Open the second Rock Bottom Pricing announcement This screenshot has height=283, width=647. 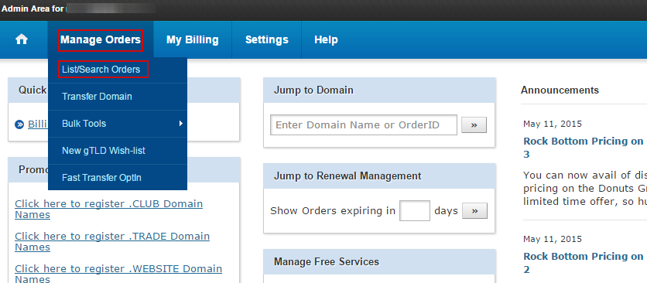click(x=583, y=263)
